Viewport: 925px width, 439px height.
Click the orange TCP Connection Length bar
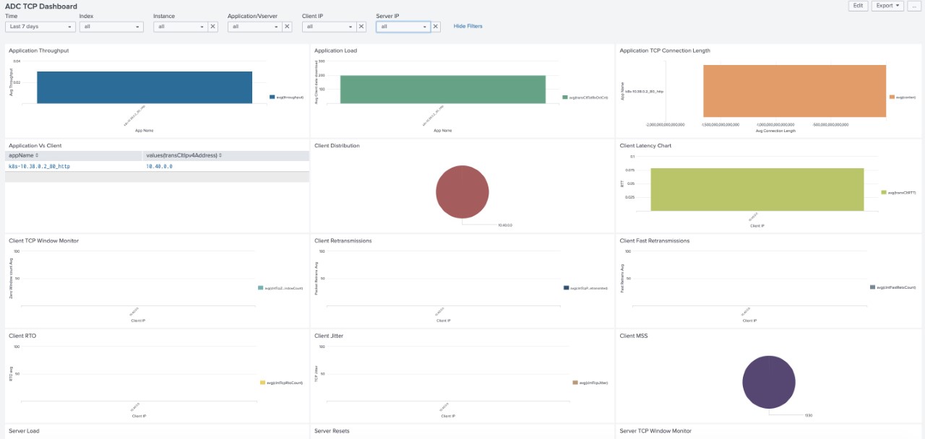click(x=793, y=91)
